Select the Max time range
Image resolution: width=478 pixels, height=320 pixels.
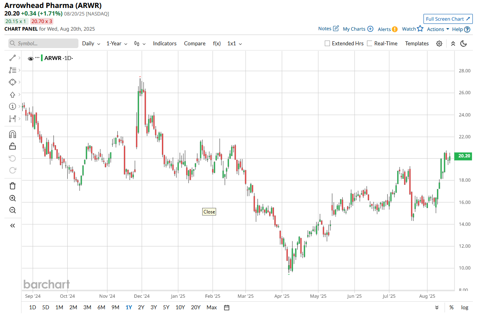point(212,307)
